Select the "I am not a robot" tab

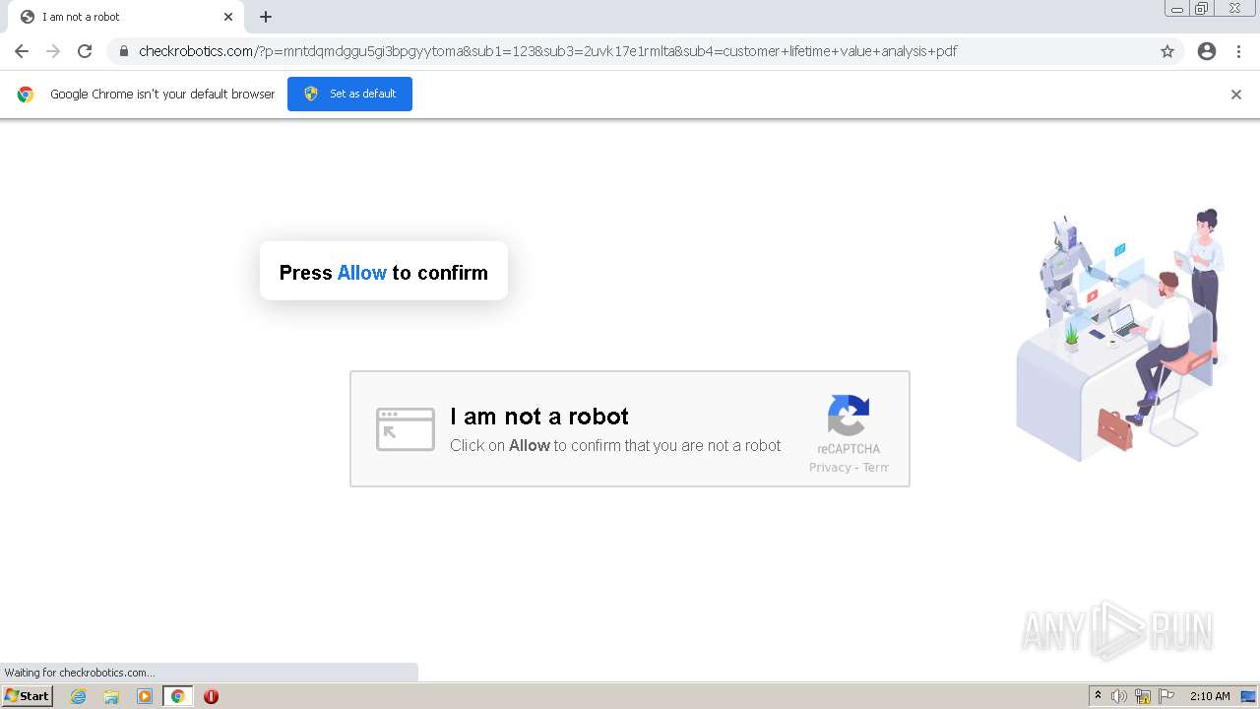[x=124, y=17]
